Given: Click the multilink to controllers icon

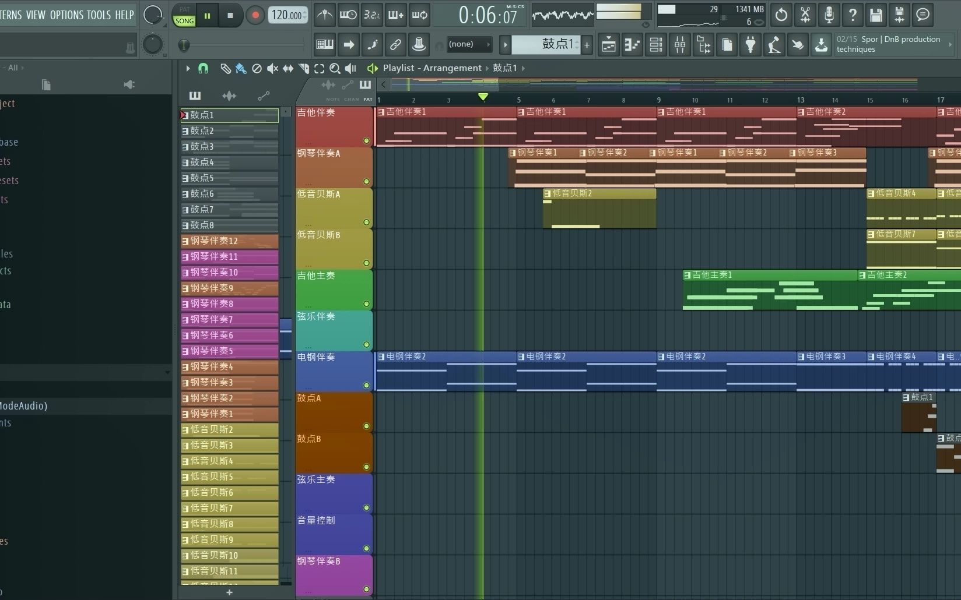Looking at the screenshot, I should click(395, 44).
